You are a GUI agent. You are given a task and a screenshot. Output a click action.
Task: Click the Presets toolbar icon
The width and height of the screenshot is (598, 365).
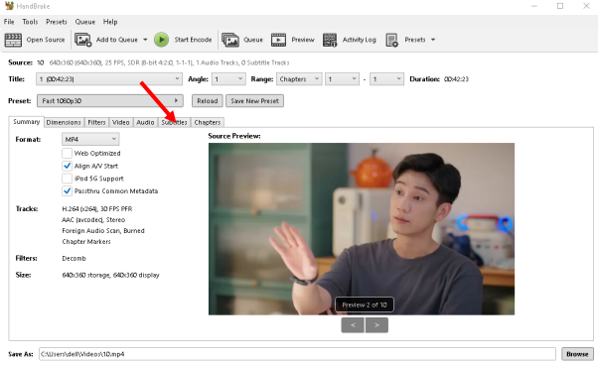(392, 40)
